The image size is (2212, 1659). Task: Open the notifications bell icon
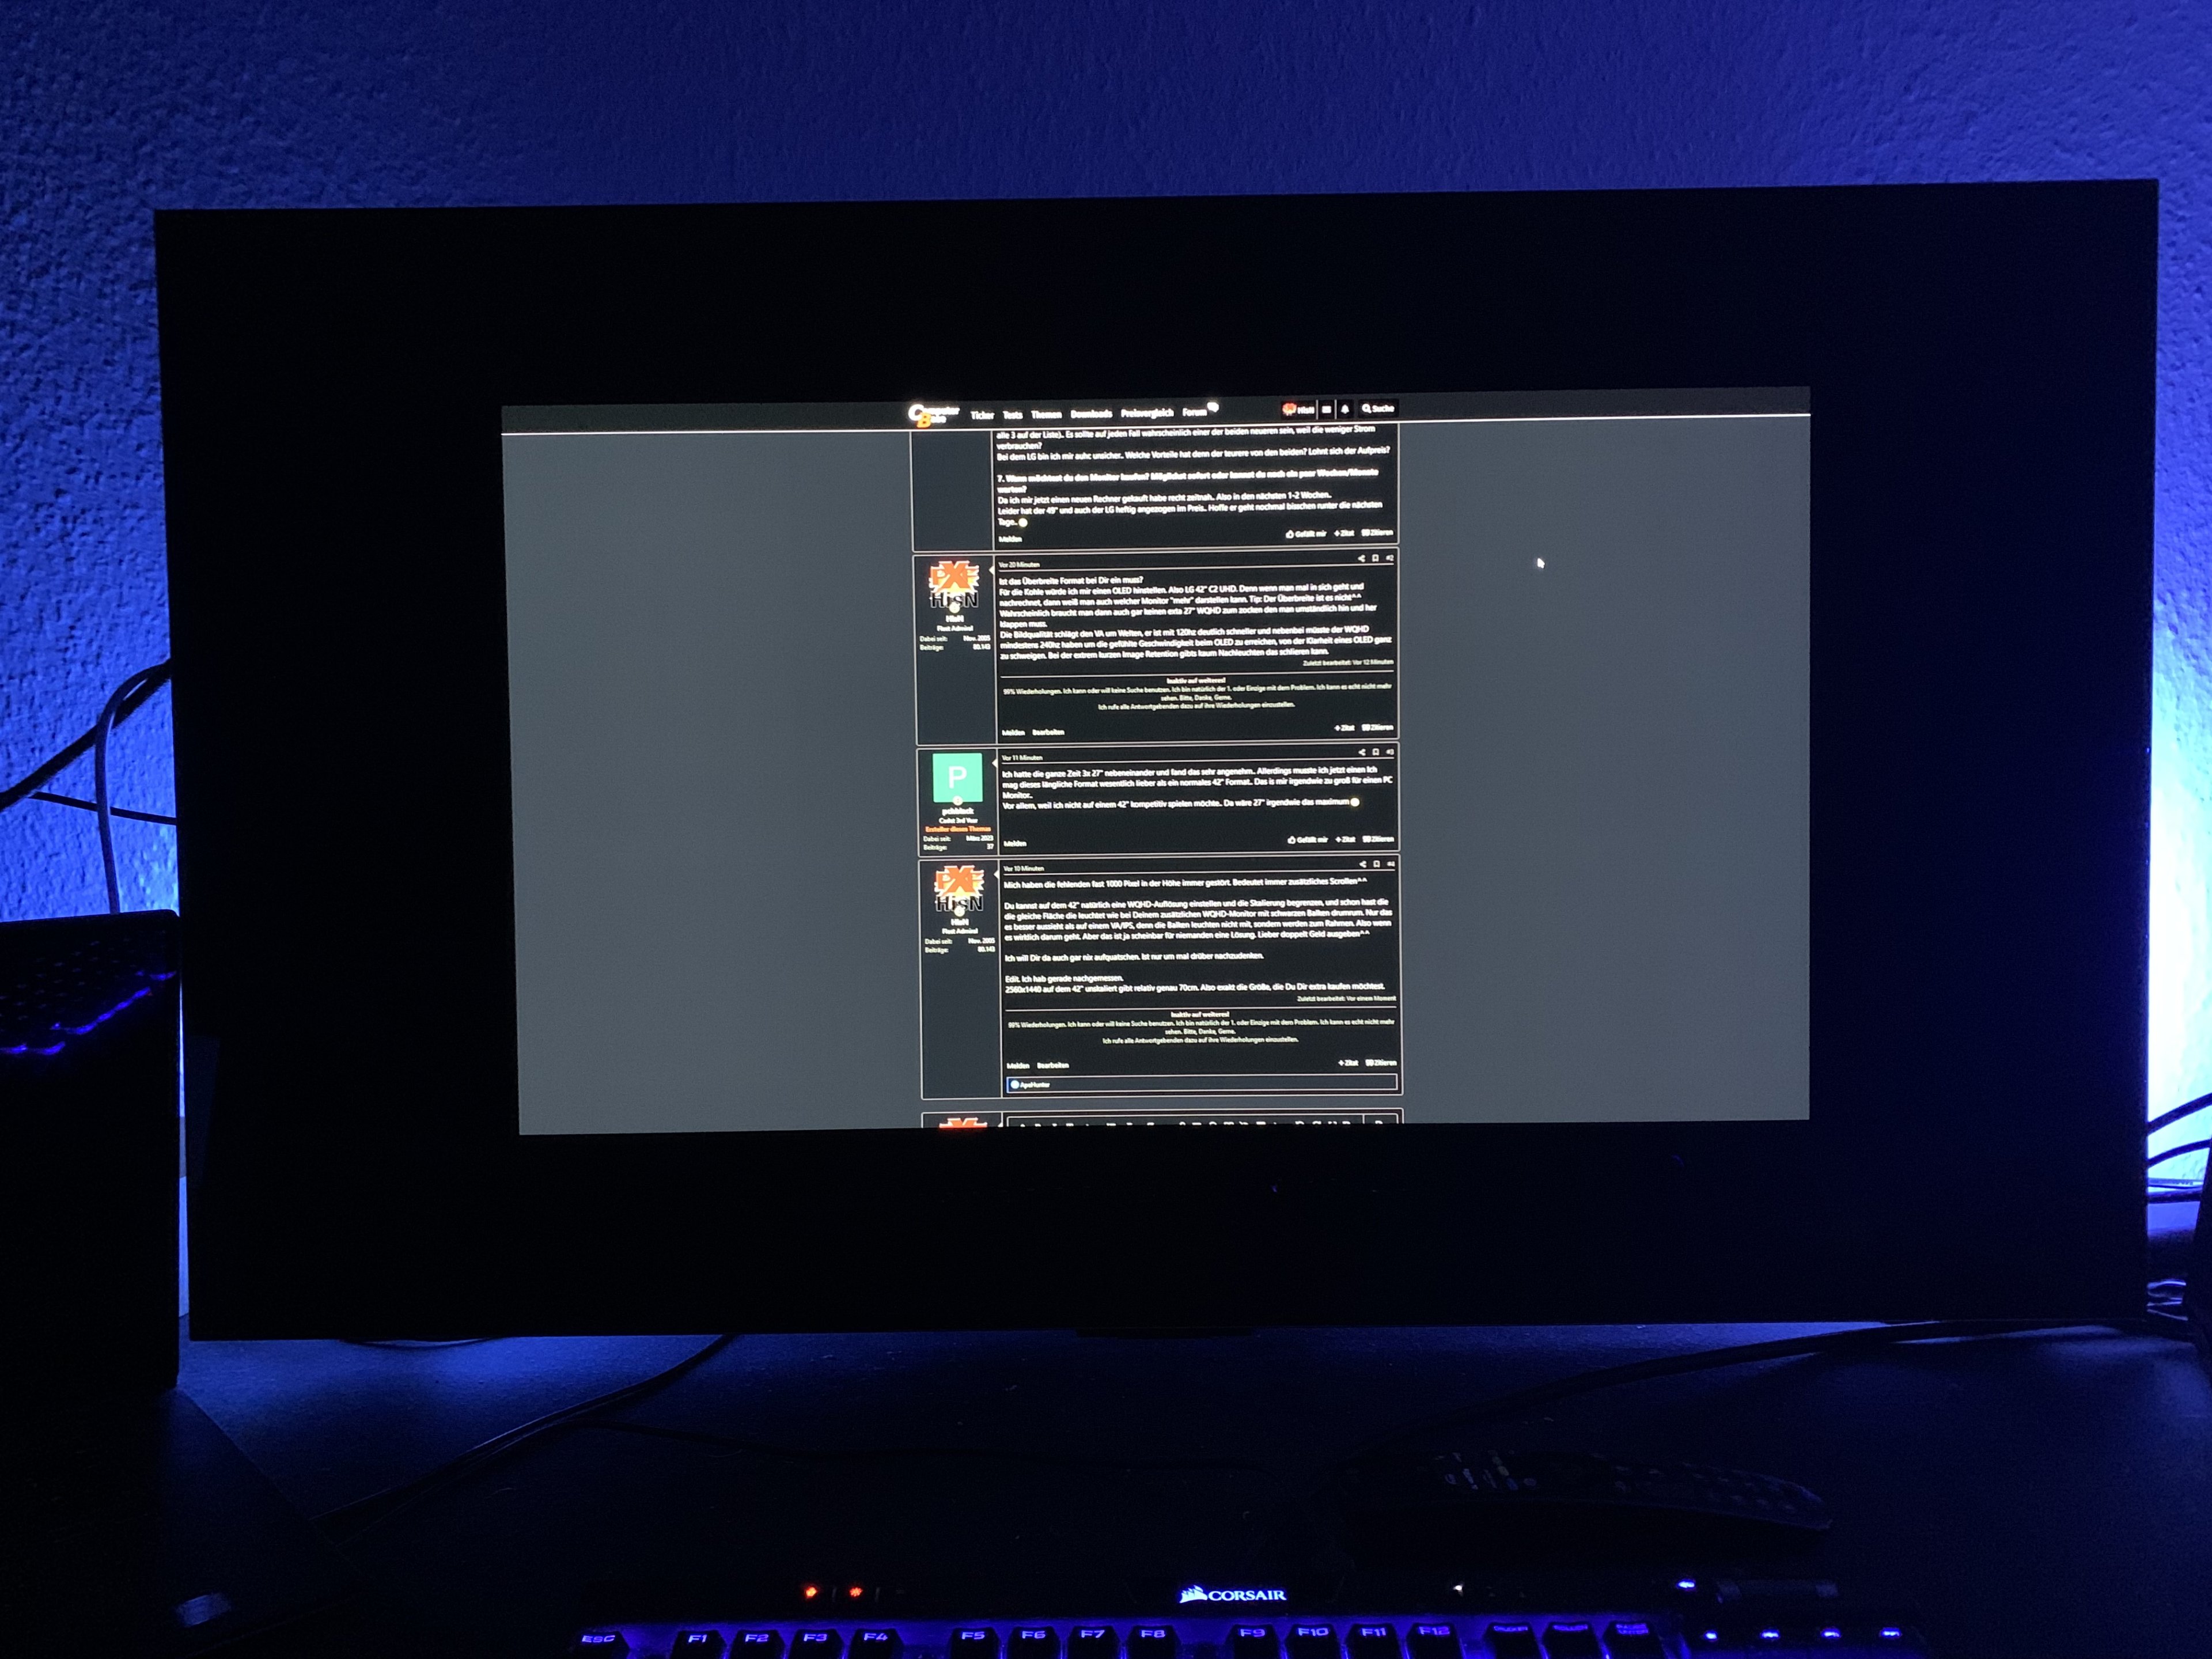click(x=1345, y=409)
